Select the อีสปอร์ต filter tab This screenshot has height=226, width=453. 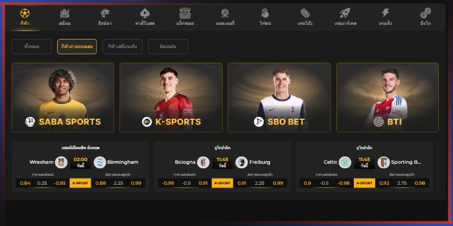(x=168, y=47)
